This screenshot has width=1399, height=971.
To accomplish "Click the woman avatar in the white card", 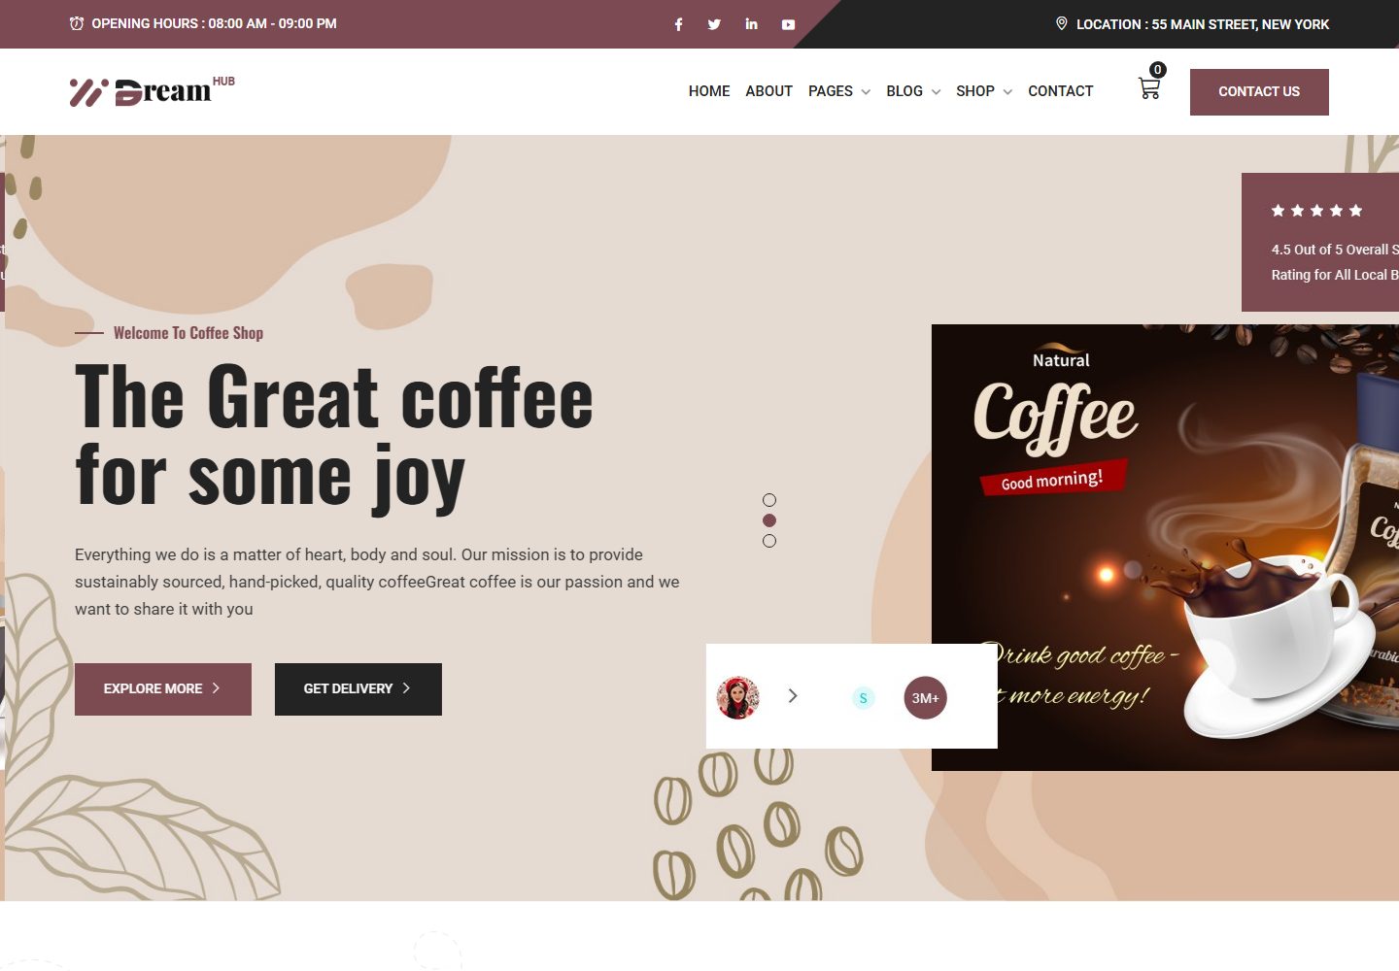I will 737,697.
